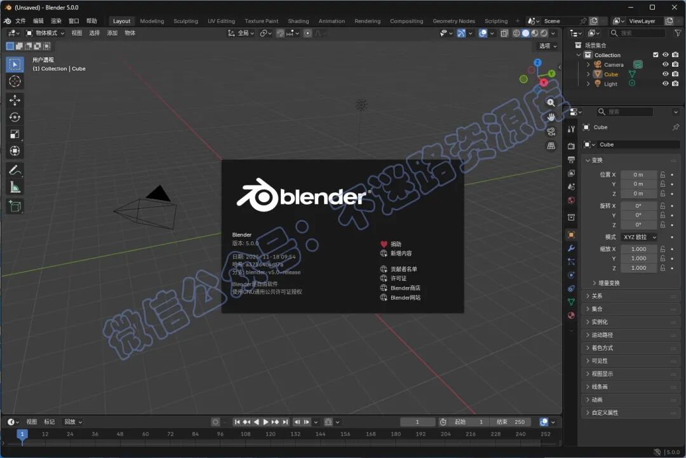Click the viewport zoom magnifier icon

coord(551,102)
